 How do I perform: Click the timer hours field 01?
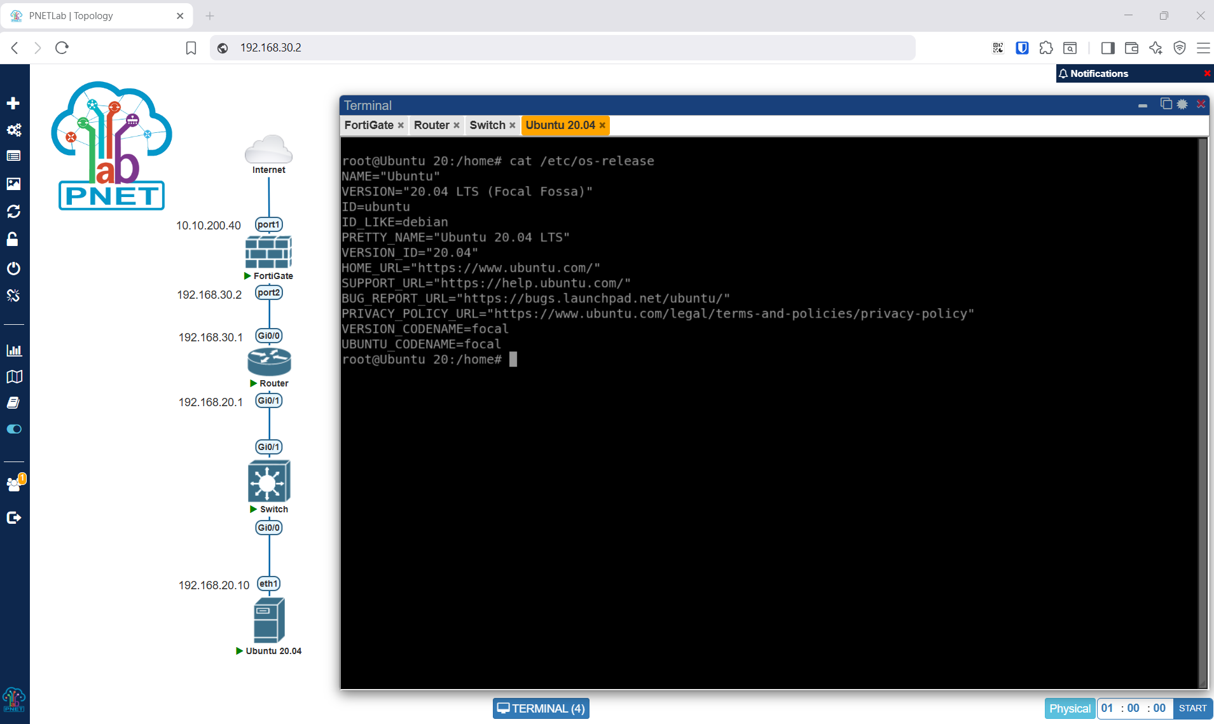pyautogui.click(x=1107, y=708)
